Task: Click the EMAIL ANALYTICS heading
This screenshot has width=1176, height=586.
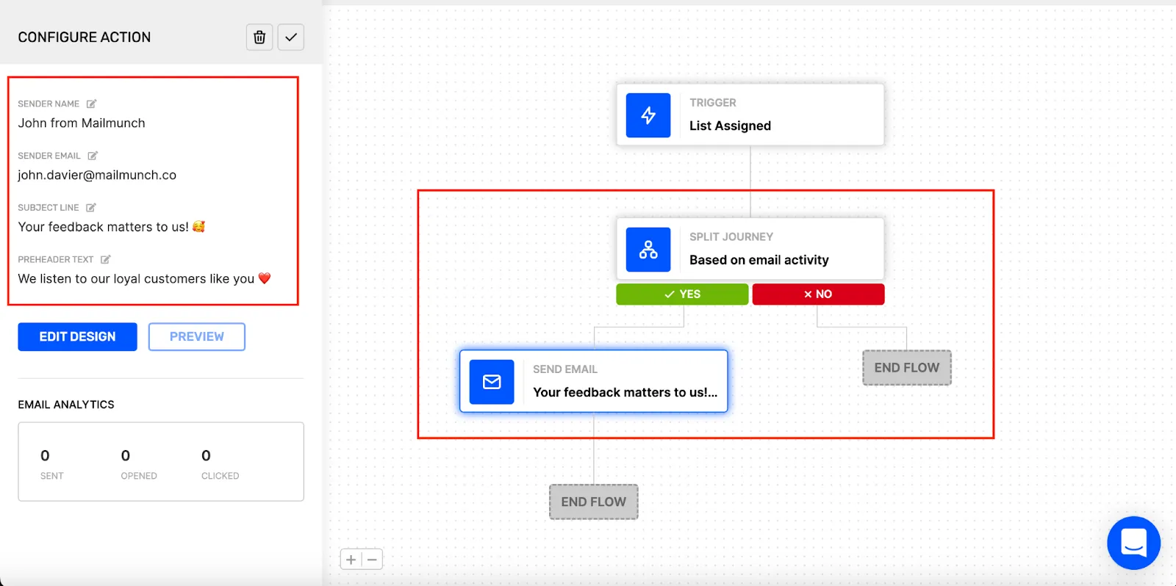Action: (x=66, y=405)
